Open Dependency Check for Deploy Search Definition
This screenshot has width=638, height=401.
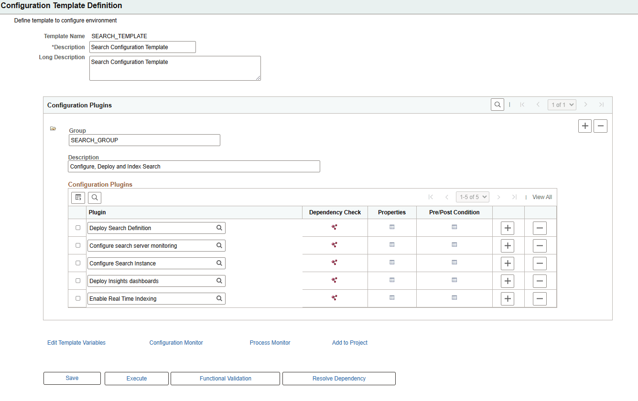(x=335, y=227)
